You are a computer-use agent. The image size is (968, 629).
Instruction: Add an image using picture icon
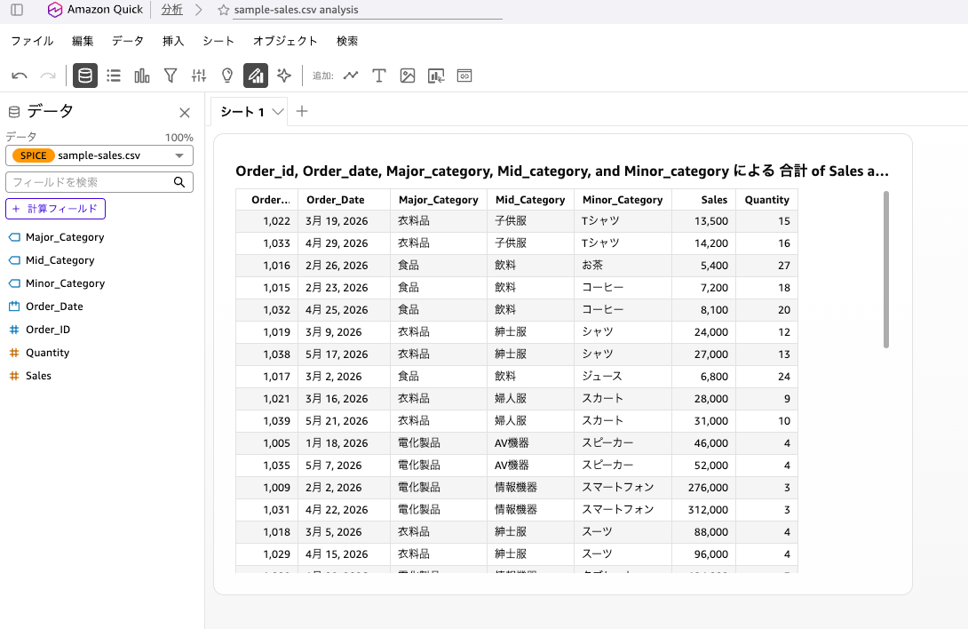408,76
